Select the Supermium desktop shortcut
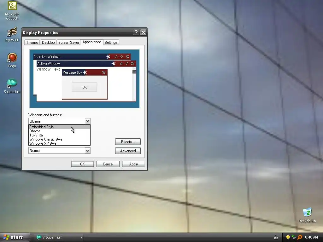The image size is (323, 242). click(x=12, y=86)
